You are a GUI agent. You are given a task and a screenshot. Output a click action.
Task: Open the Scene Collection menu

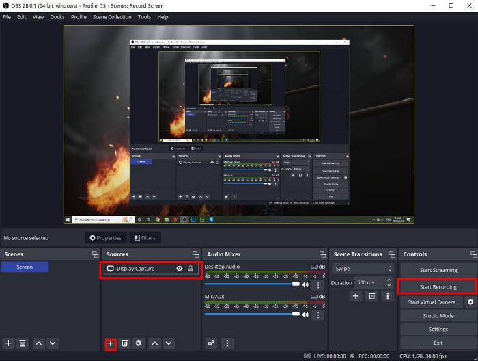point(112,17)
